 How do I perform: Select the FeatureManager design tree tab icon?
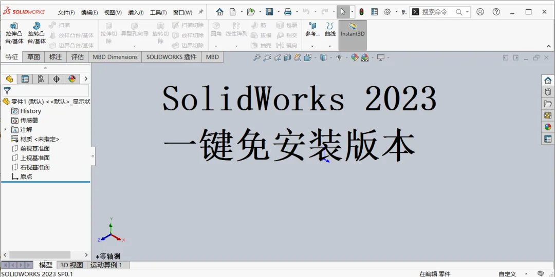click(9, 79)
